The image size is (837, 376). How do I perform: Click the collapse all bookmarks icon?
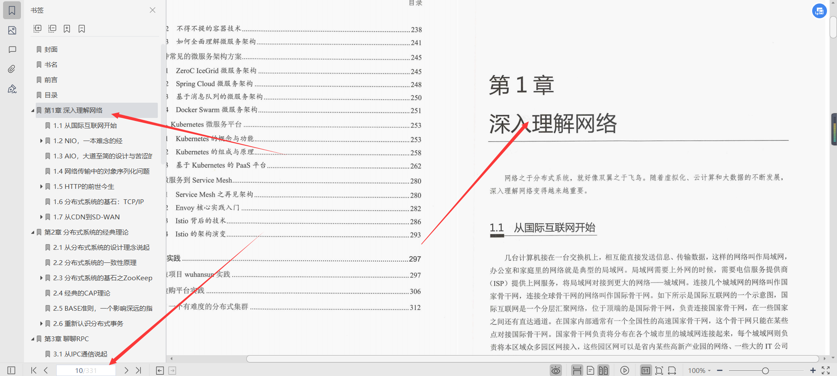pos(52,29)
